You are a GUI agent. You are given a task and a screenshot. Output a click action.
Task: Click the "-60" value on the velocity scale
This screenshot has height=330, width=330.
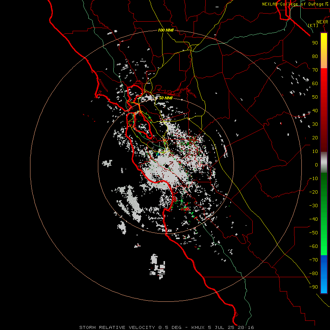coord(313,246)
